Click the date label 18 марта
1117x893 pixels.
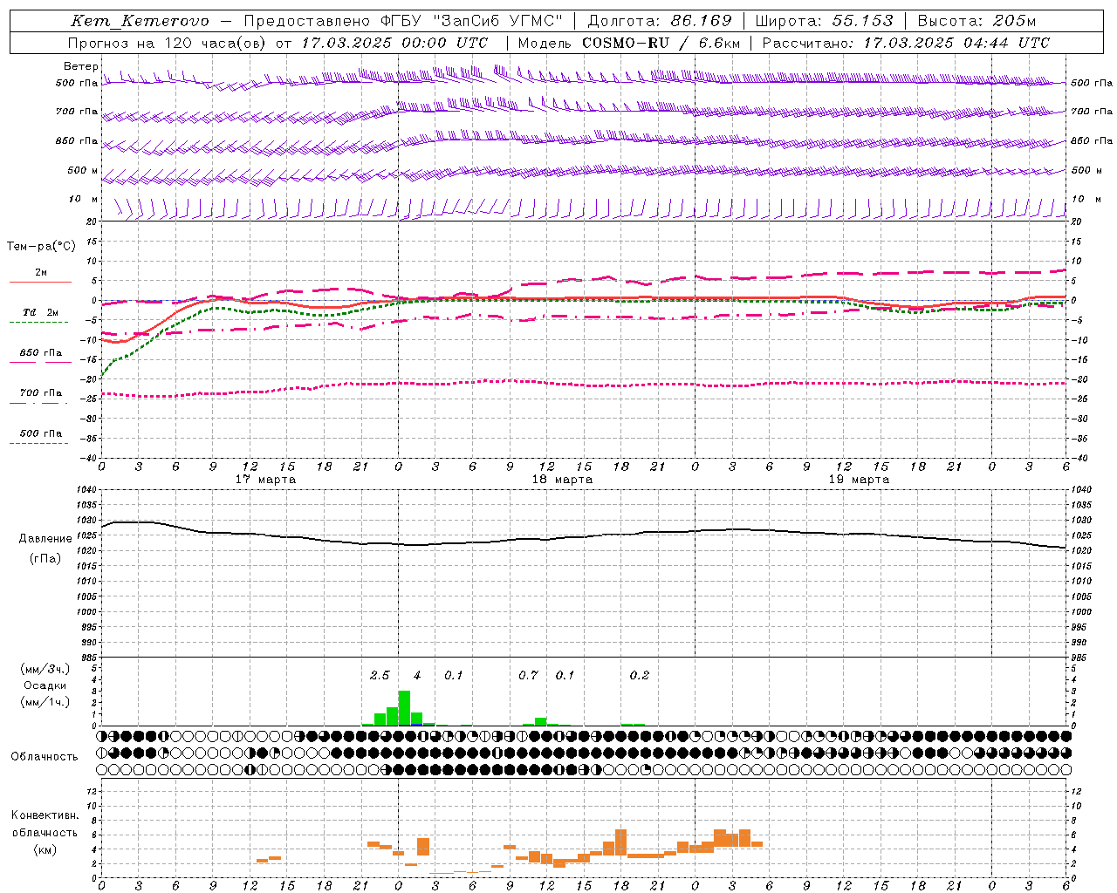(x=563, y=480)
